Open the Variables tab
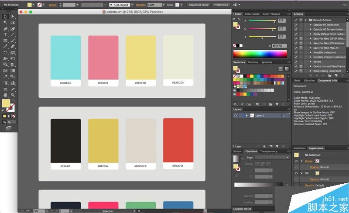 tap(299, 148)
